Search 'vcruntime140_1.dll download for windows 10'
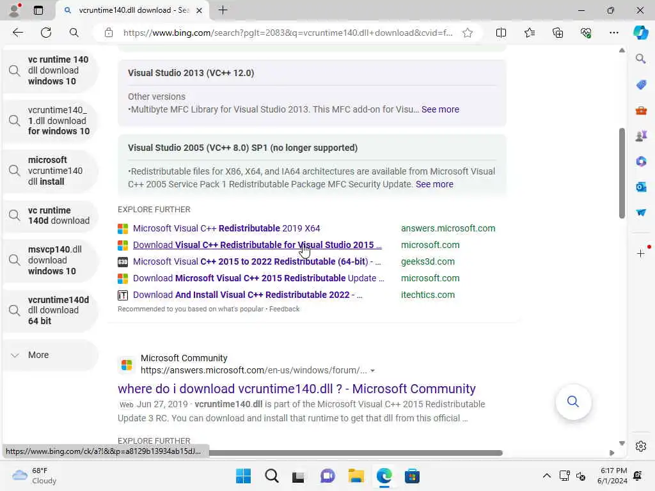655x491 pixels. coord(50,121)
